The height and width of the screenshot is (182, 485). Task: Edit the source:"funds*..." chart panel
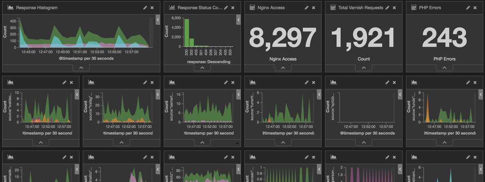pyautogui.click(x=468, y=83)
